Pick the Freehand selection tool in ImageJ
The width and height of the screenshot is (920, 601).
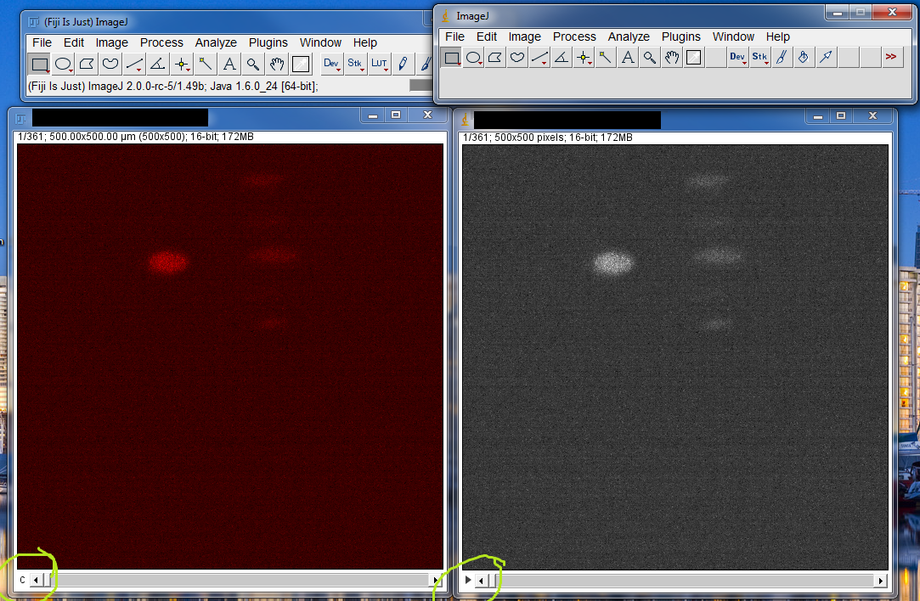pos(517,58)
